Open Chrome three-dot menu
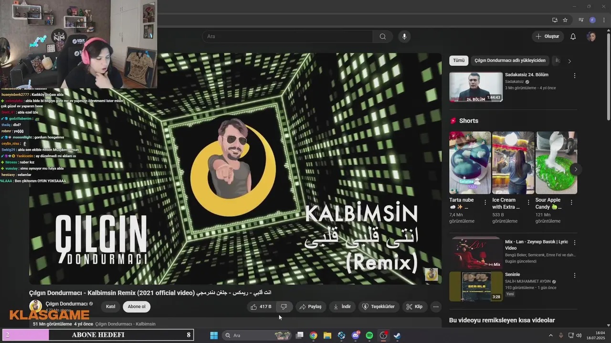Screen dimensions: 611x343 pyautogui.click(x=604, y=20)
